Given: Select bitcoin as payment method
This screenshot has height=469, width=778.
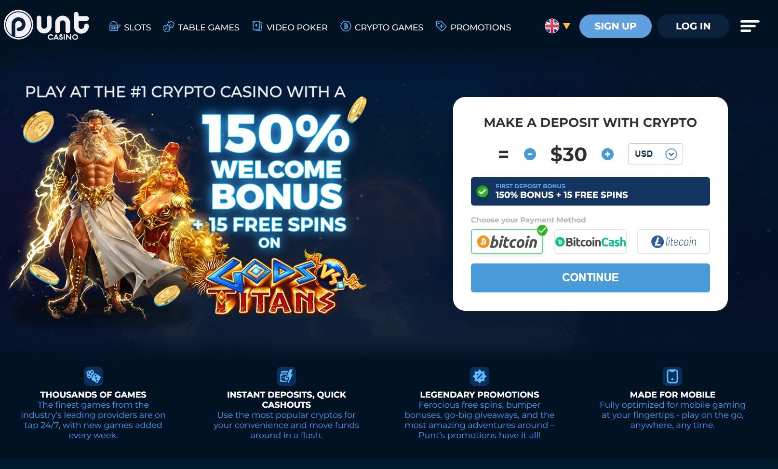Looking at the screenshot, I should [x=507, y=242].
